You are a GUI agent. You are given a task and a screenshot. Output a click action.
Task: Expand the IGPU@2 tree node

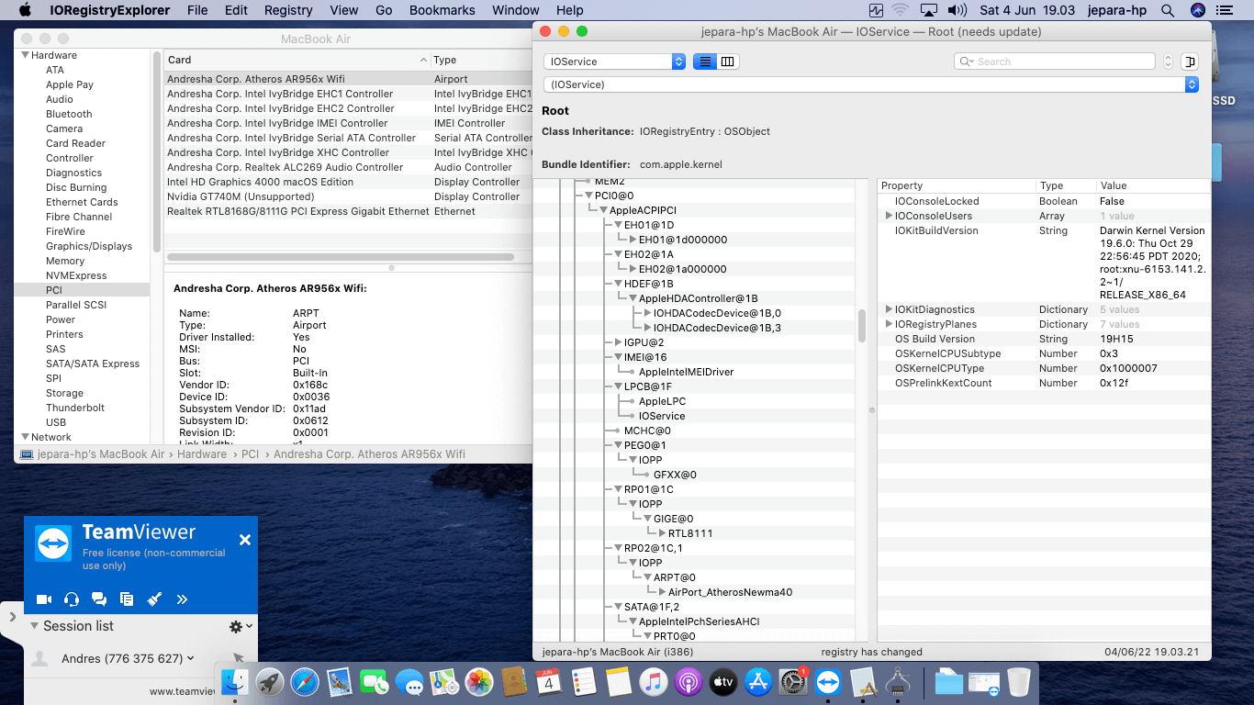[618, 342]
